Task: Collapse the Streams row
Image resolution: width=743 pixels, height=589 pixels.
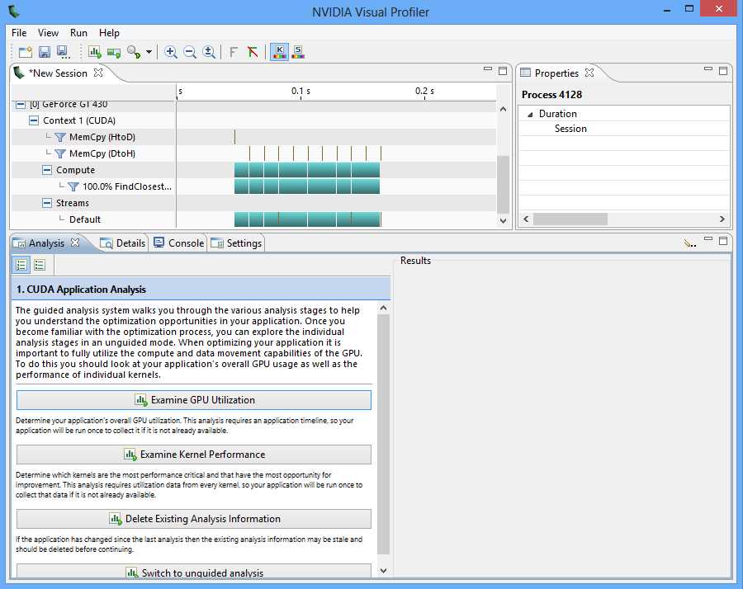Action: [x=47, y=203]
